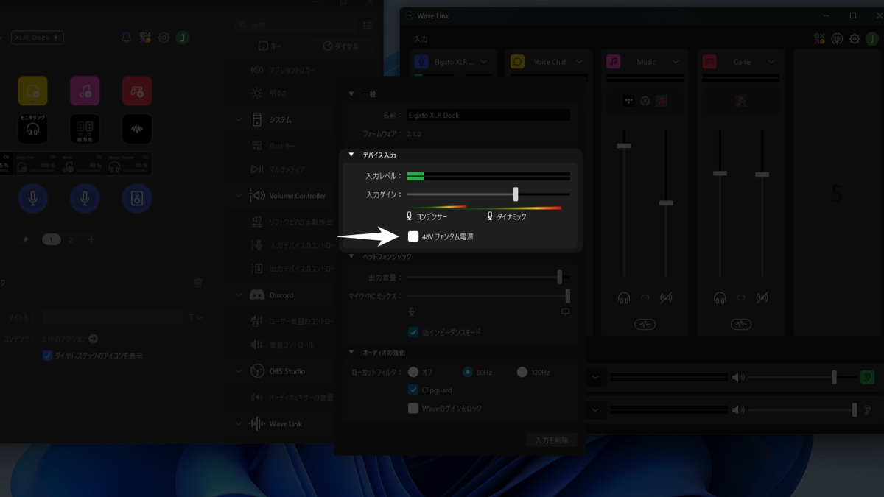
Task: Toggle the Clipguard checkbox
Action: [413, 390]
